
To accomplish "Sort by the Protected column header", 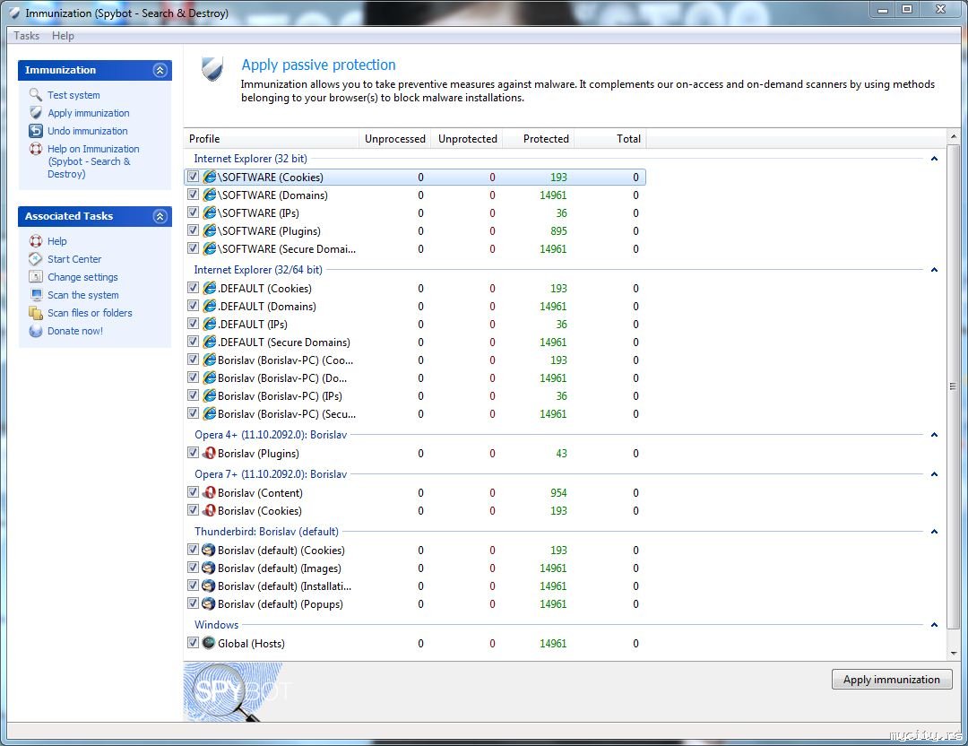I will (545, 139).
